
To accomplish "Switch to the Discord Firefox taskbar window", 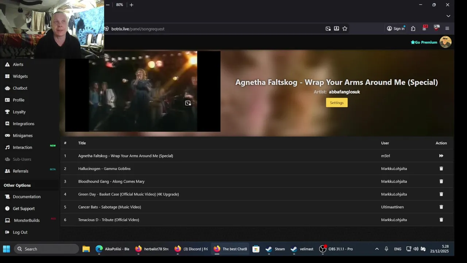I will click(191, 249).
